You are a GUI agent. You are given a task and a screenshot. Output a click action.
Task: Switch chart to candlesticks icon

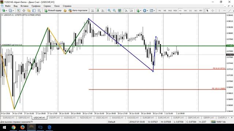click(x=98, y=11)
